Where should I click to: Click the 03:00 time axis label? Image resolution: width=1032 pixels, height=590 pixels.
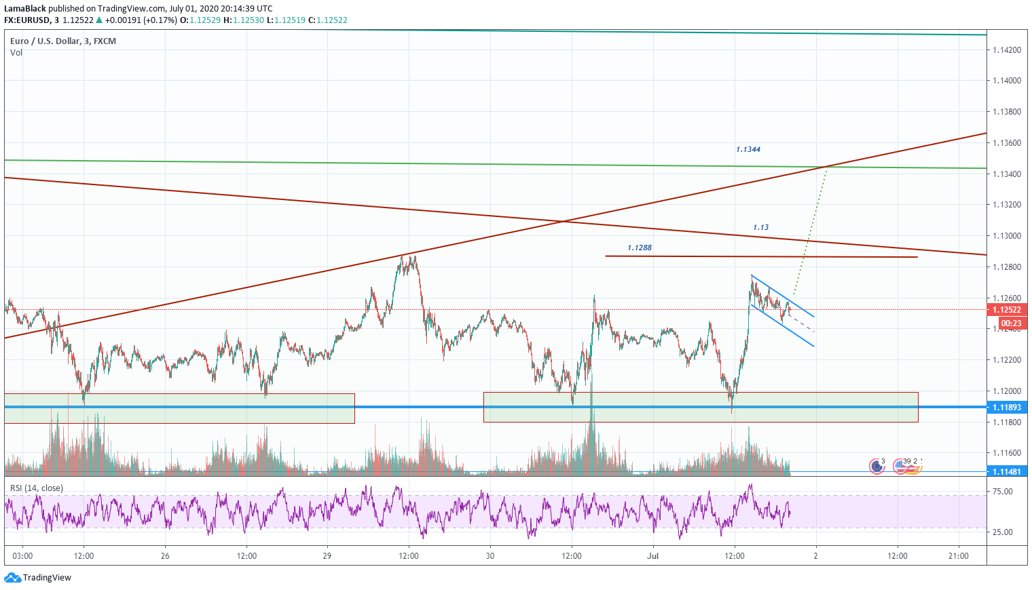coord(22,556)
